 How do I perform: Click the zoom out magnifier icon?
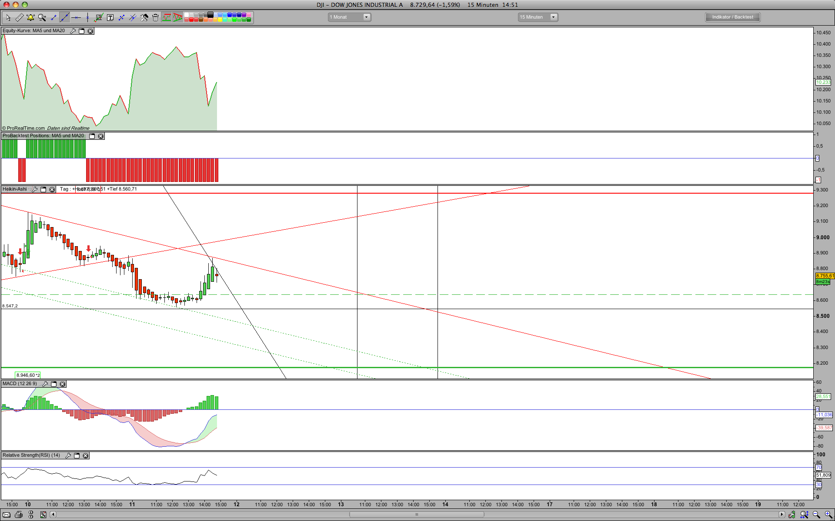[x=816, y=514]
